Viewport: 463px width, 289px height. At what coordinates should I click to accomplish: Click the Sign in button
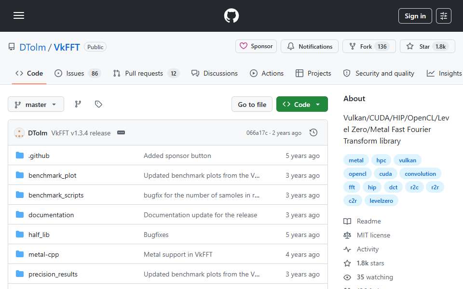pyautogui.click(x=415, y=16)
